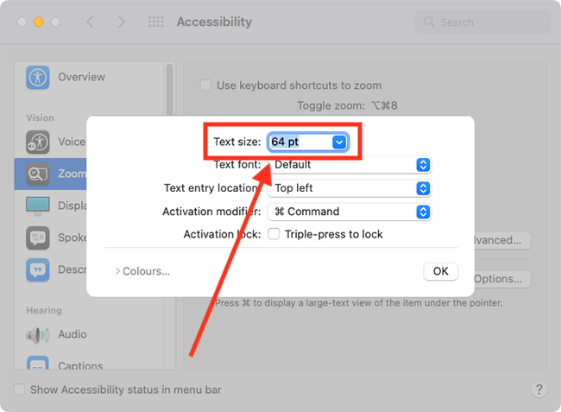
Task: Click the help question mark button
Action: click(x=539, y=389)
